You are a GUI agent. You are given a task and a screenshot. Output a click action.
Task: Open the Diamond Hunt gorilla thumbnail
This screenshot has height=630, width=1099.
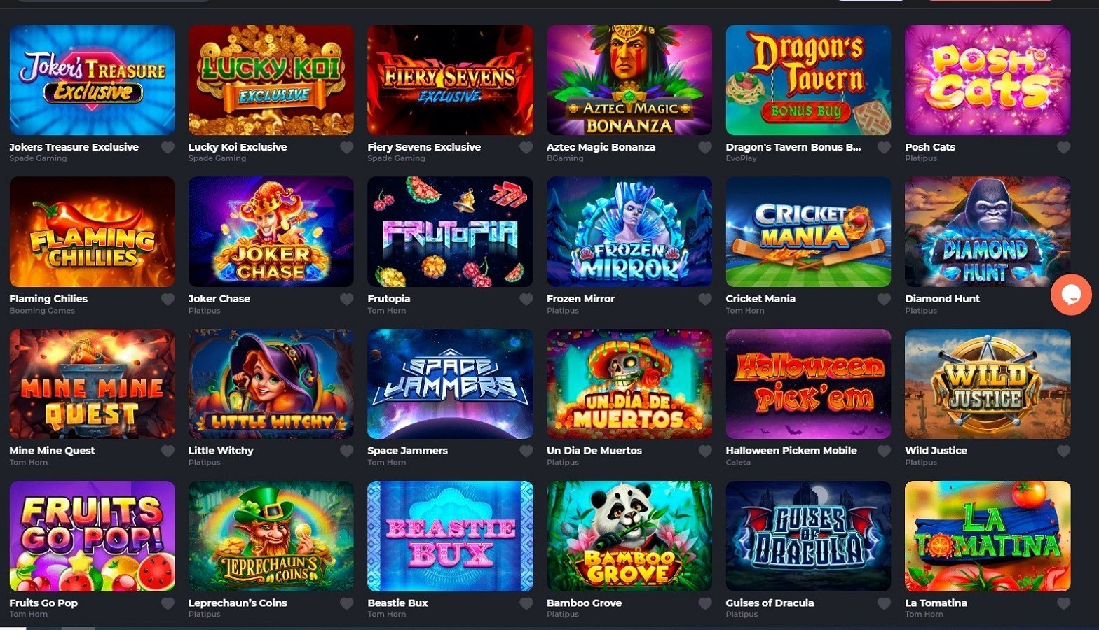(x=988, y=232)
